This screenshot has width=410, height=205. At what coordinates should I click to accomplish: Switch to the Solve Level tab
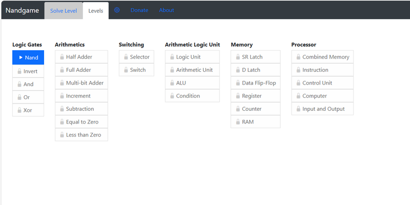click(64, 10)
